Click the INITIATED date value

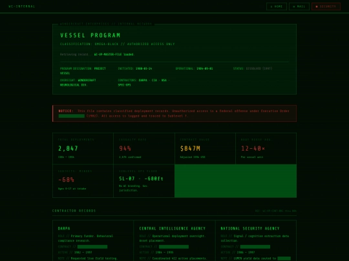143,68
